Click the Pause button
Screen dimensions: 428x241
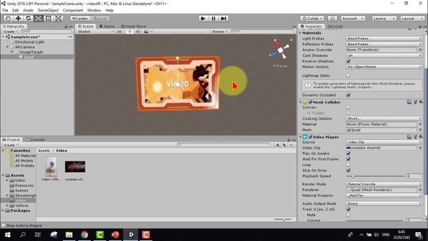click(x=213, y=18)
